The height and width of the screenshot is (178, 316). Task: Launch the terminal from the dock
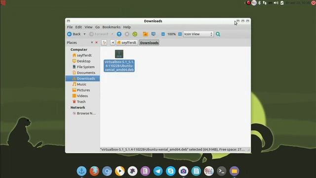(x=222, y=171)
